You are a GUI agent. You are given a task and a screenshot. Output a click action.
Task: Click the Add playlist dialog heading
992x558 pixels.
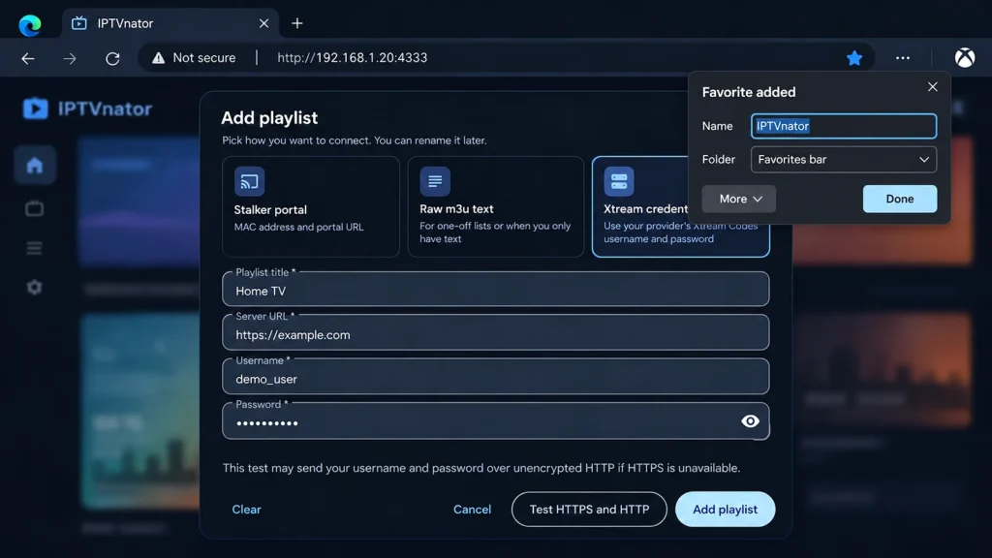(x=269, y=117)
